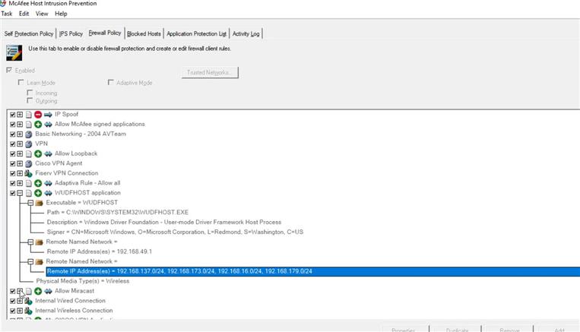Click the bidirectional arrow icon for Allow Loopback
Viewport: 580px width, 332px height.
point(48,153)
